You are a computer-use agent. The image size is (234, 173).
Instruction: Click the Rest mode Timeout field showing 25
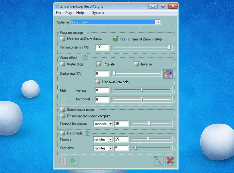[x=121, y=140]
